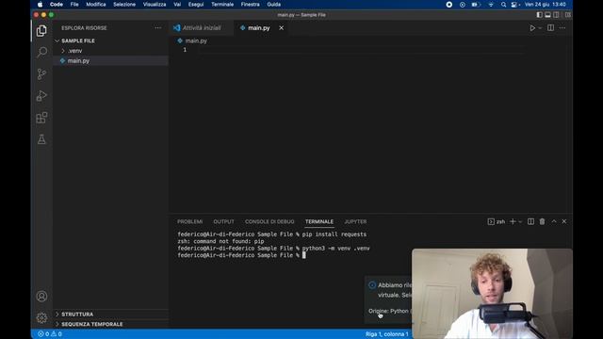This screenshot has width=603, height=339.
Task: Open the Guida menu
Action: [274, 5]
